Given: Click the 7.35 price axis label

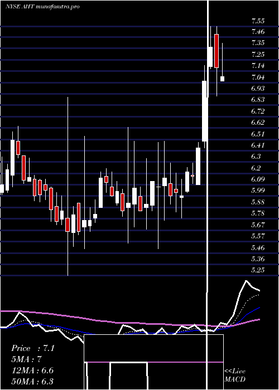Looking at the screenshot, I should tap(258, 43).
